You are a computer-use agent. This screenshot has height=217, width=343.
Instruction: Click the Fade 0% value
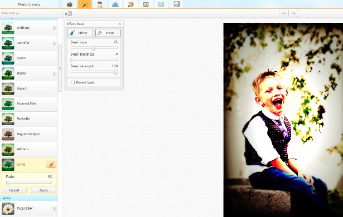[50, 176]
